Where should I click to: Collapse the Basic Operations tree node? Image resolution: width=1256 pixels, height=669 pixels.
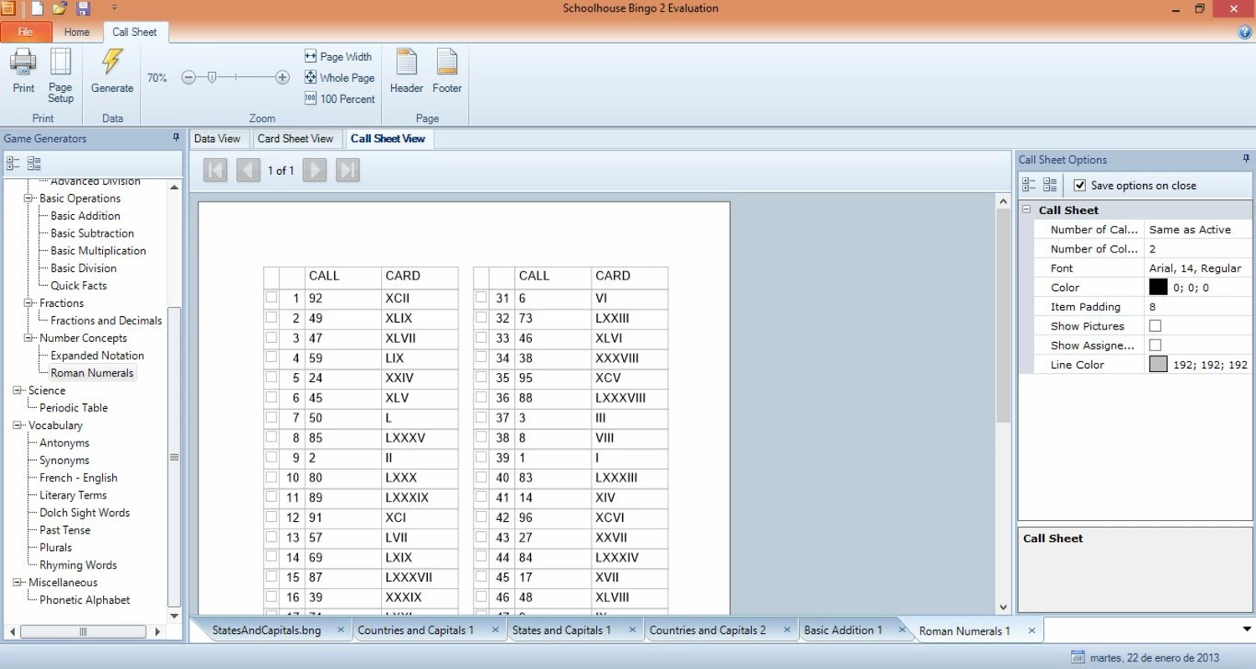point(29,198)
